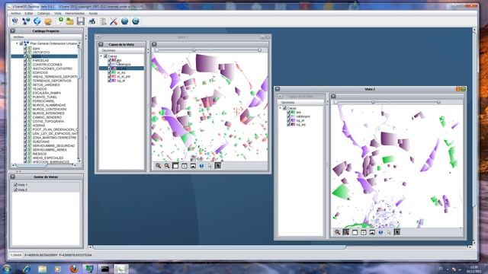The width and height of the screenshot is (488, 274).
Task: Click the middle slider handle in Vista 2
Action: 373,102
